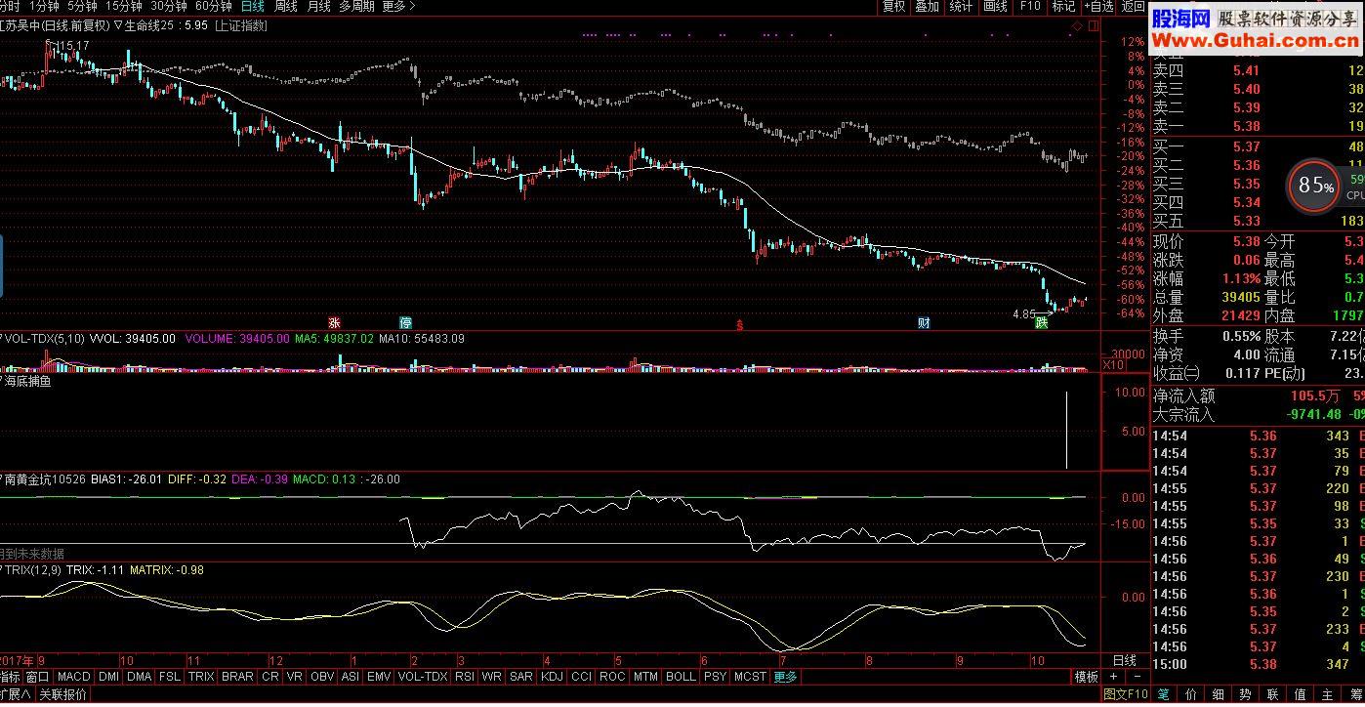Click the split-panel square icon near the price axis
This screenshot has height=707, width=1365.
tap(1093, 25)
